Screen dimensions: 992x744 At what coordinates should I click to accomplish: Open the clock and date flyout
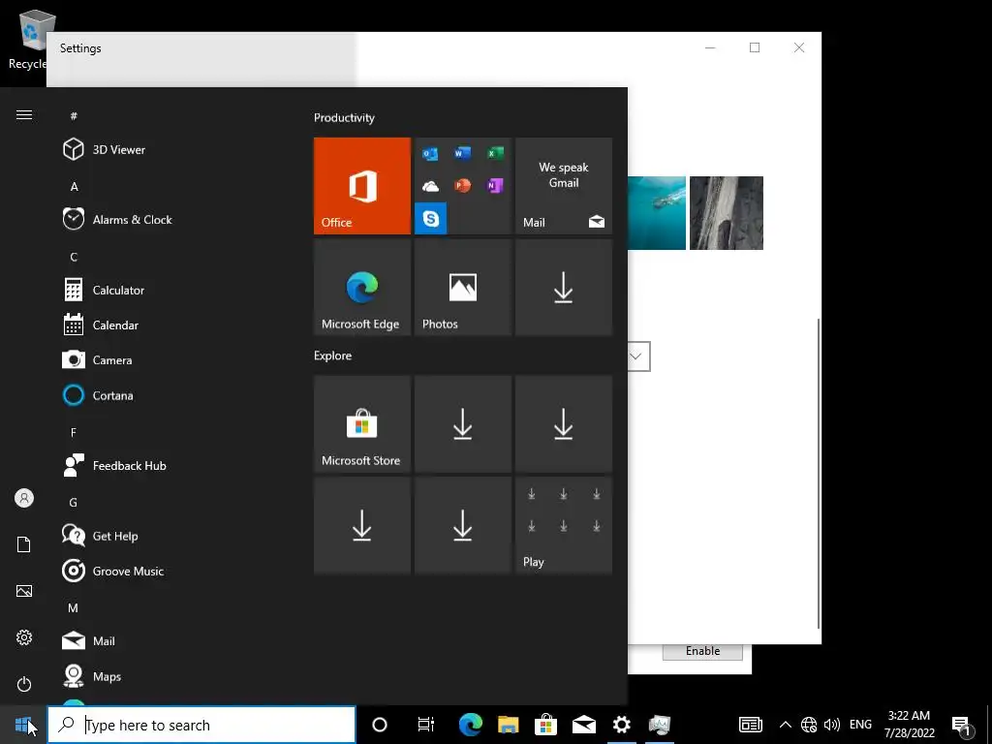[909, 725]
